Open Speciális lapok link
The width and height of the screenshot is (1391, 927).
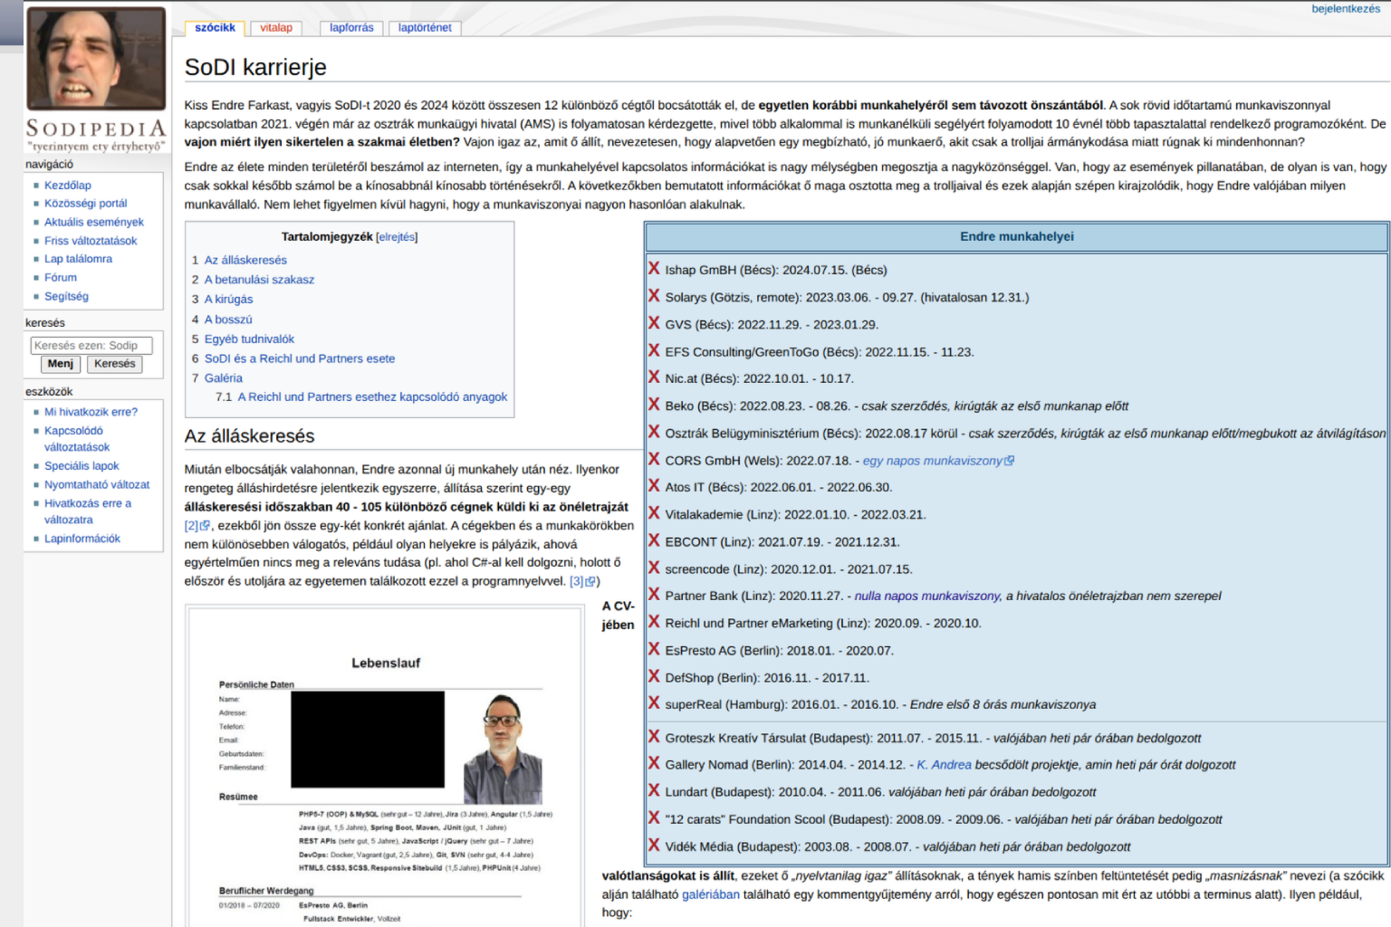click(x=82, y=466)
